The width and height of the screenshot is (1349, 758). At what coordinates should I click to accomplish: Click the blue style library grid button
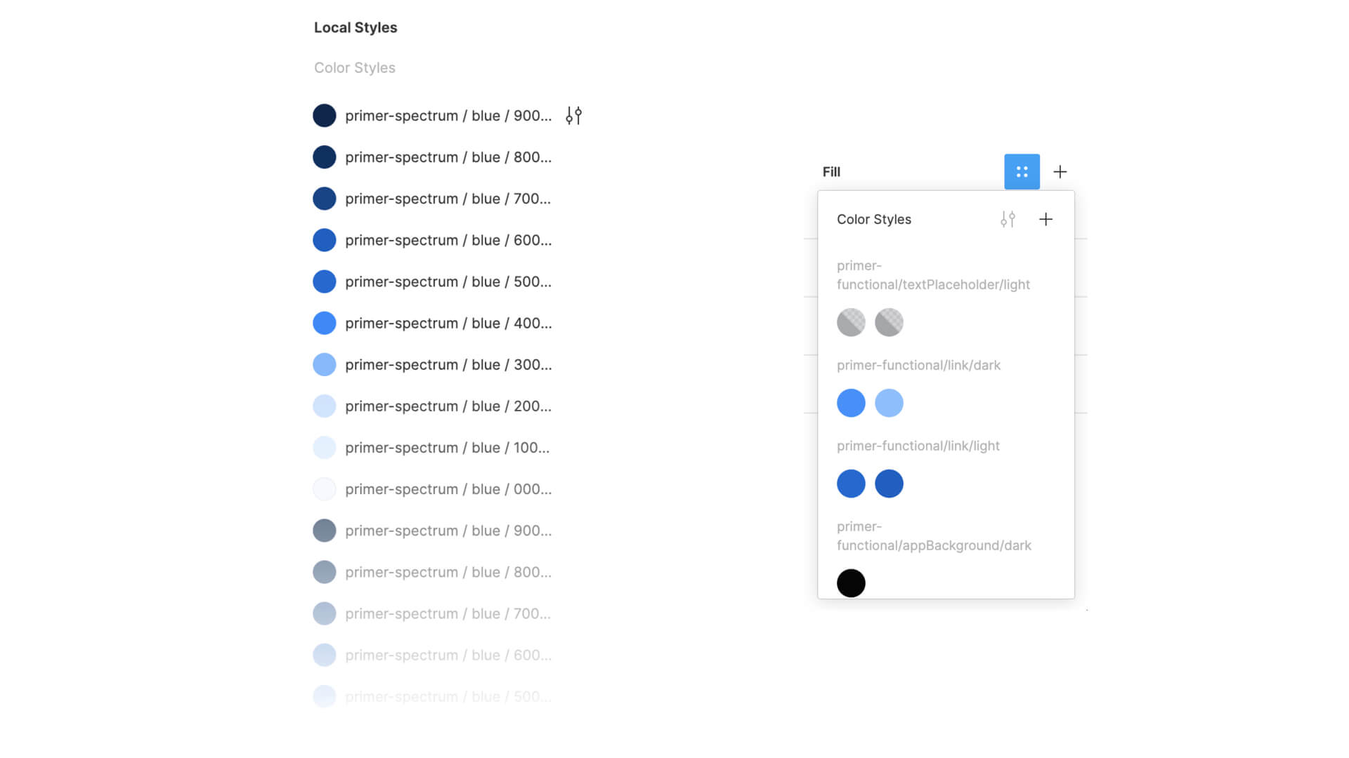[x=1022, y=171]
